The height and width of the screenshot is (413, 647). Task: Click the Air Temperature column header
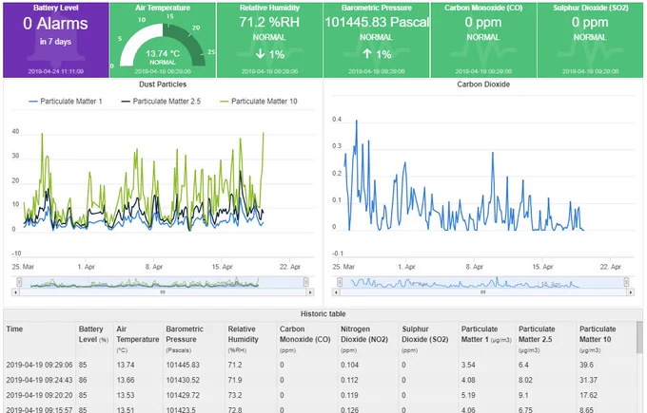pyautogui.click(x=137, y=339)
